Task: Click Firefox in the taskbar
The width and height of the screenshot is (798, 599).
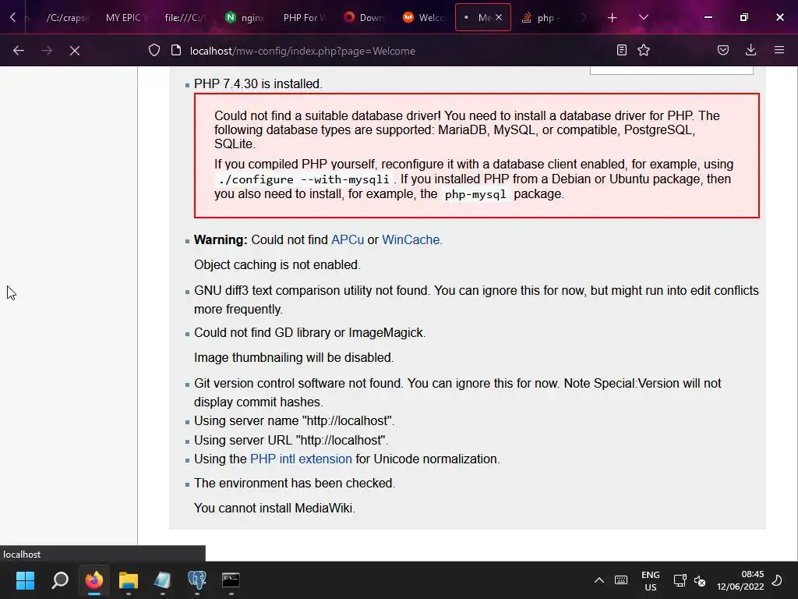Action: [94, 580]
